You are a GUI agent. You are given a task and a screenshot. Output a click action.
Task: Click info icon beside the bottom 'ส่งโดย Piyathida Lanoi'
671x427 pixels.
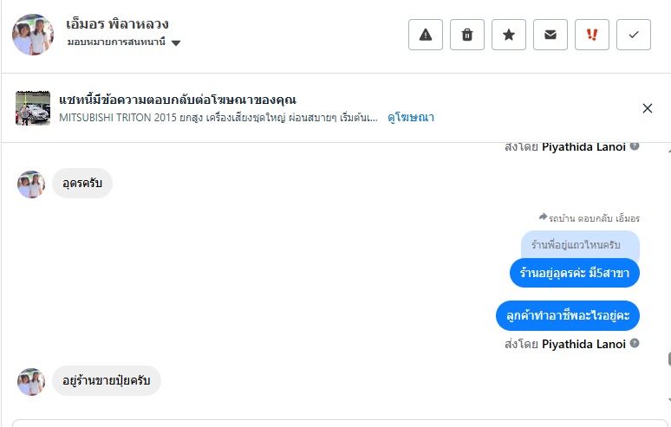pos(635,344)
